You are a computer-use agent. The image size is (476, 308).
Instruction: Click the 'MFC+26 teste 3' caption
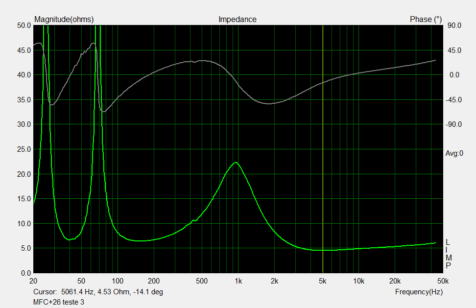click(59, 302)
